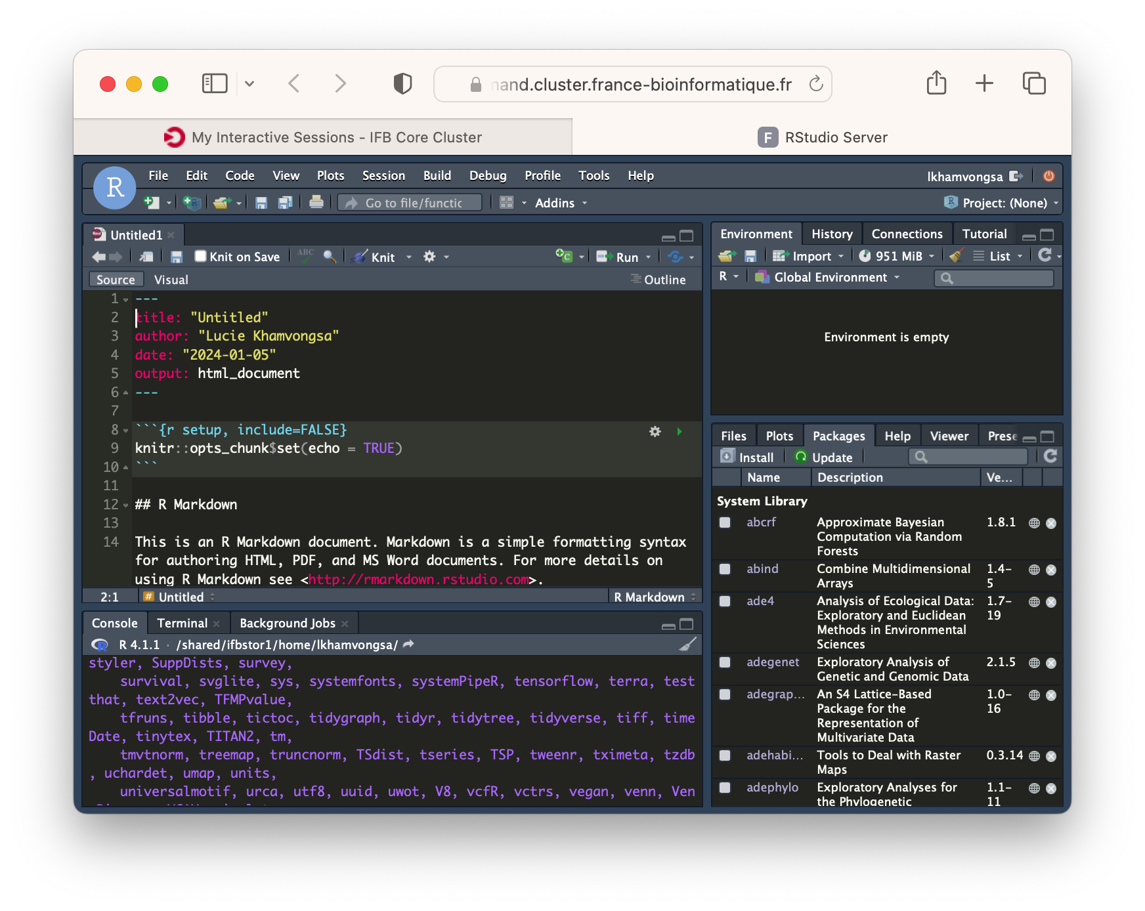
Task: Open the Addins dropdown
Action: [561, 203]
